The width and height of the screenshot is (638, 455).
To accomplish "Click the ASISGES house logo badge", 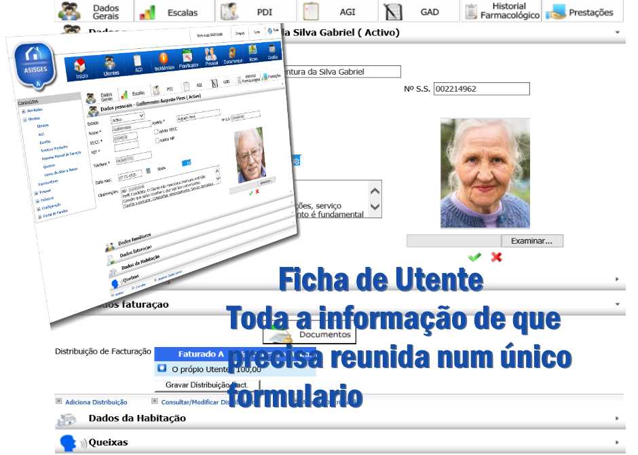I will [35, 65].
